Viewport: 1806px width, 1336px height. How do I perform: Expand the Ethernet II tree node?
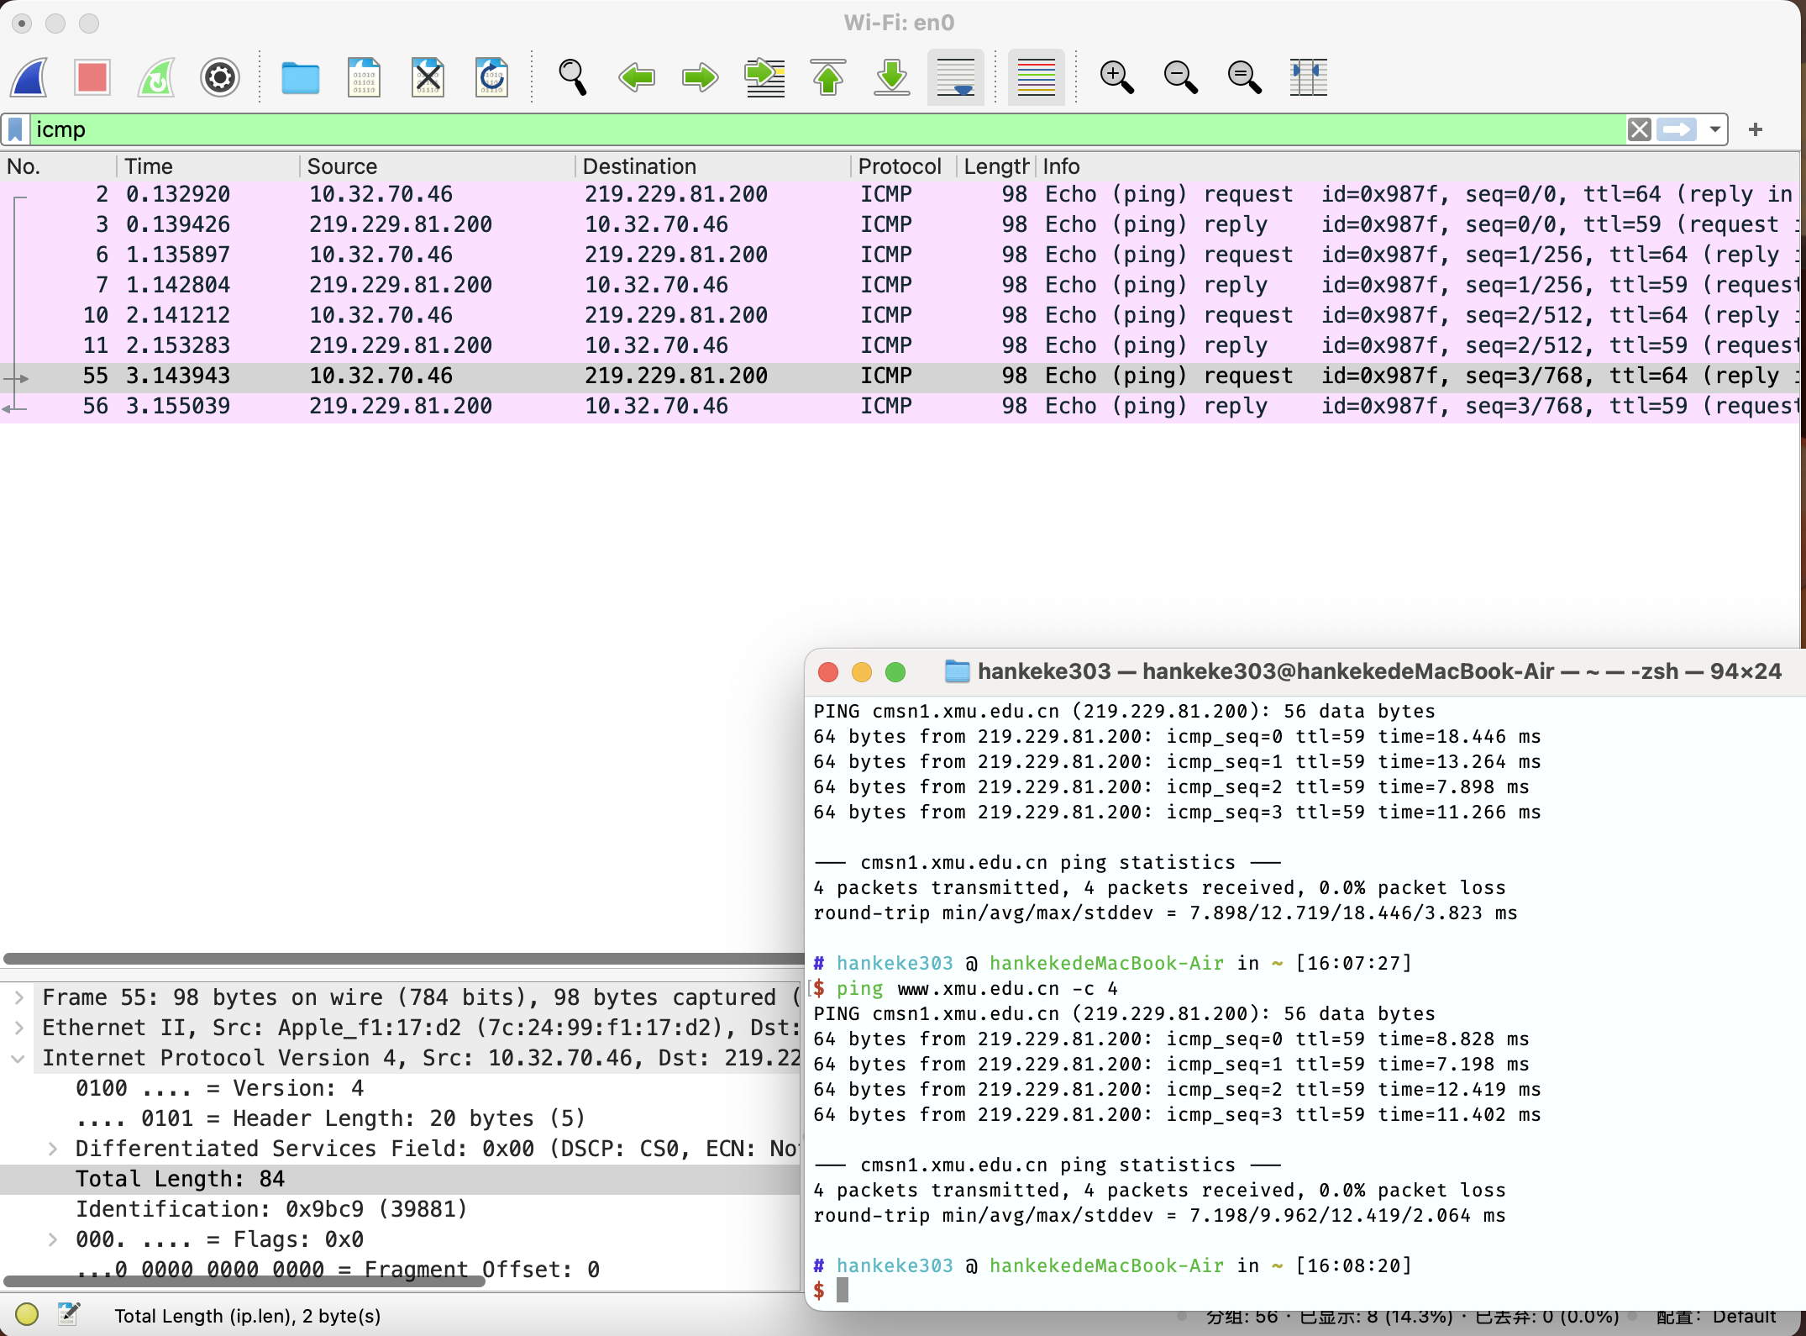[x=18, y=1028]
